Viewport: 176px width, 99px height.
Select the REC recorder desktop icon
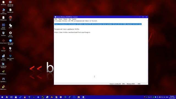[x=10, y=18]
